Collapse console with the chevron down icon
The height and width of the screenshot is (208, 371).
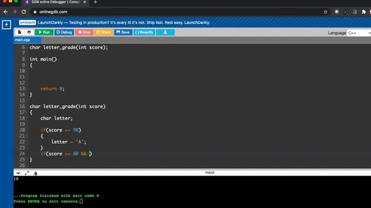tap(18, 173)
